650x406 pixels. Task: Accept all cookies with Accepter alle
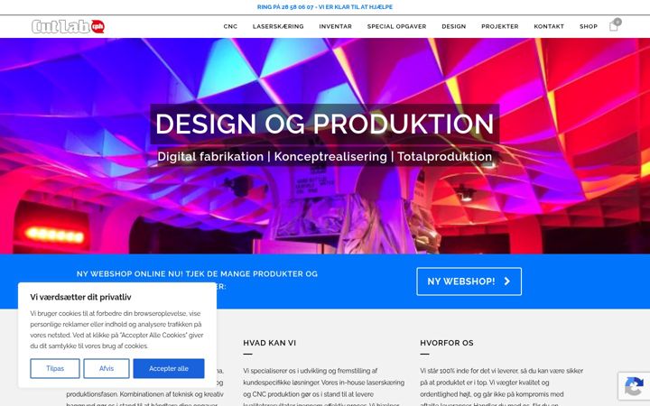(x=169, y=368)
